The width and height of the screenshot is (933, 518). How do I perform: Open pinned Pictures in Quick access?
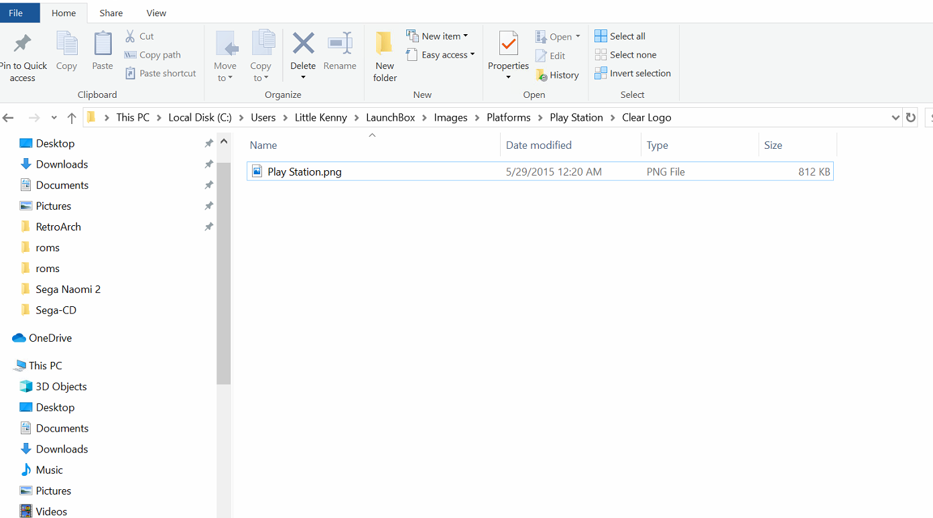point(54,206)
